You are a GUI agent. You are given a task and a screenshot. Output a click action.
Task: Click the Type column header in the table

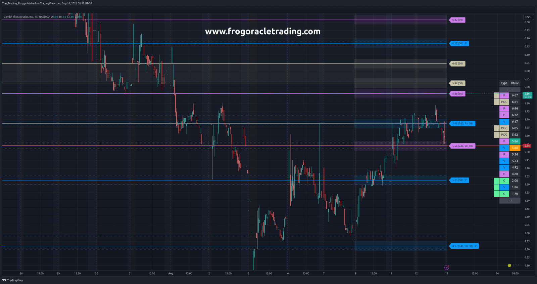point(504,83)
